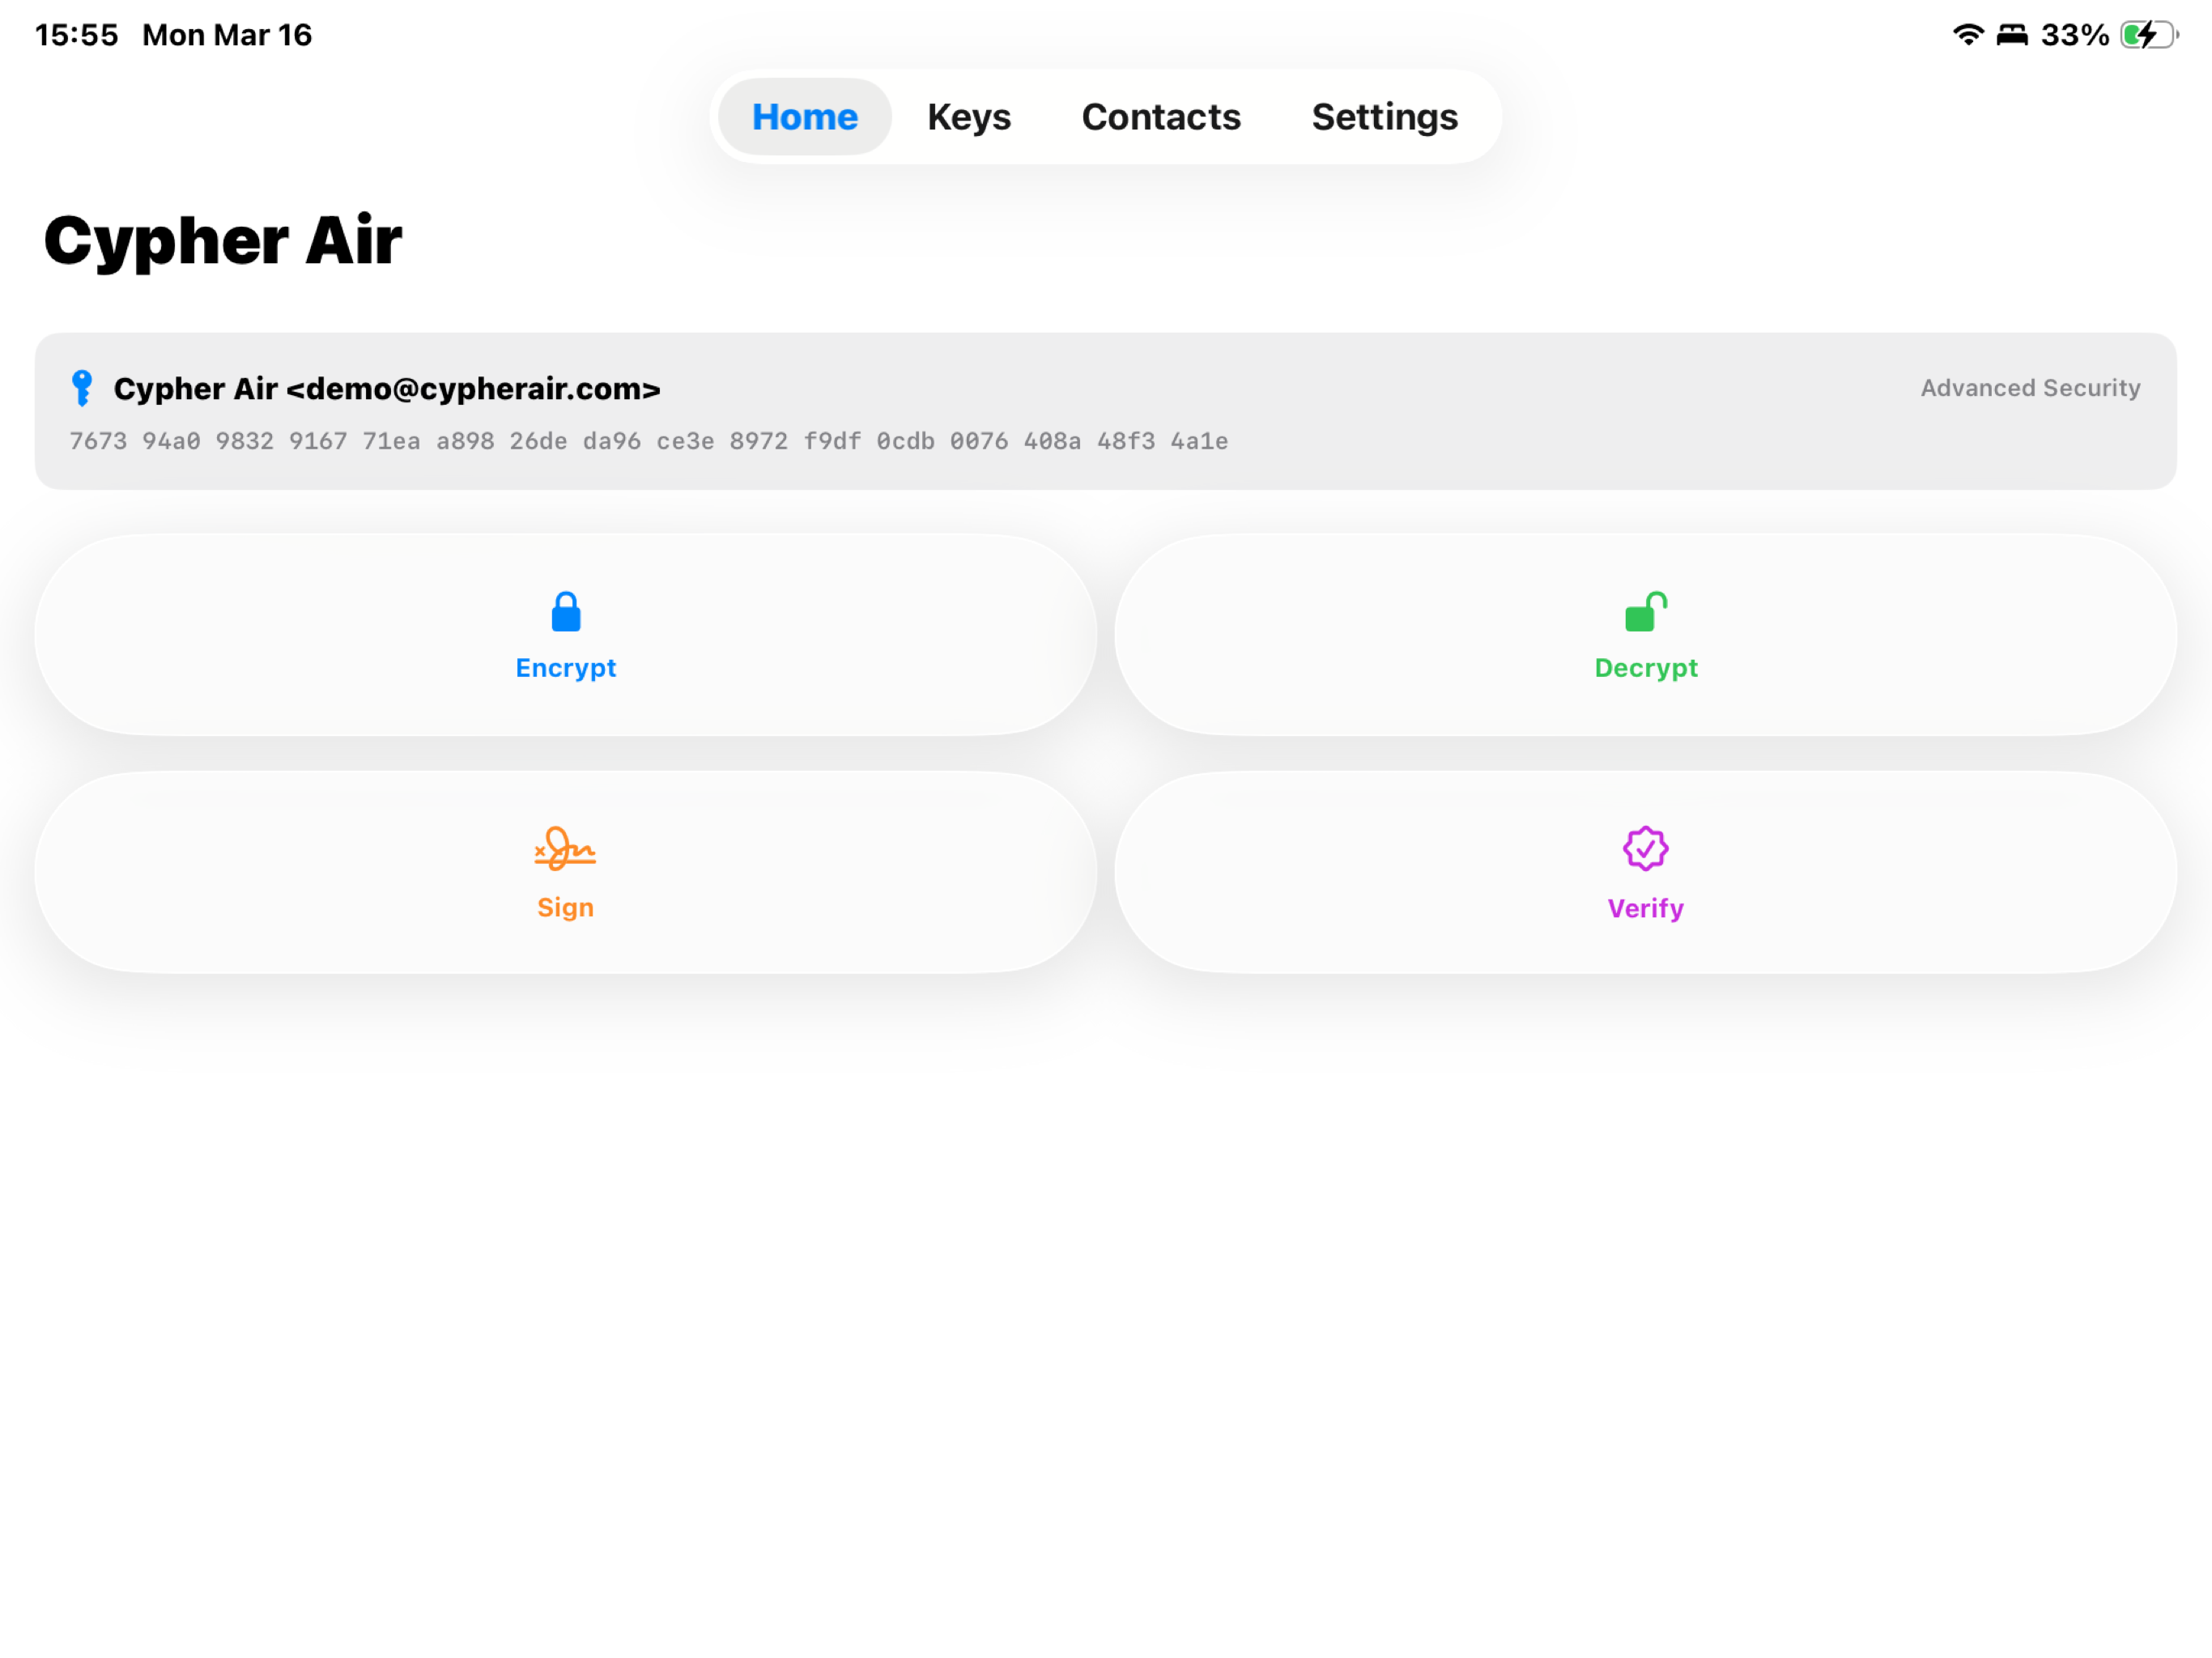Click the Sign label text

tap(565, 907)
